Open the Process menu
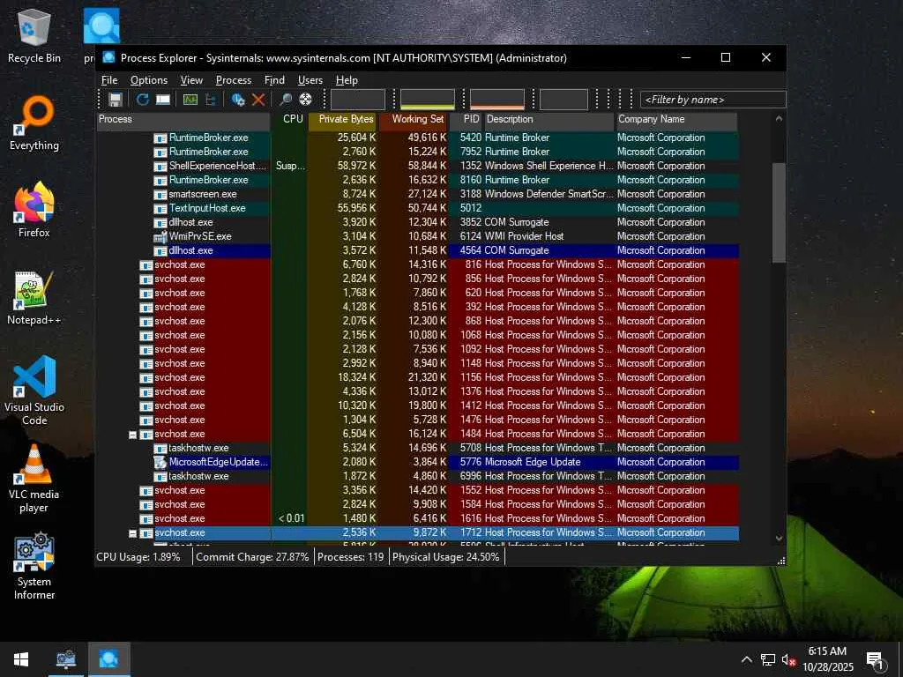The width and height of the screenshot is (903, 677). [x=233, y=80]
